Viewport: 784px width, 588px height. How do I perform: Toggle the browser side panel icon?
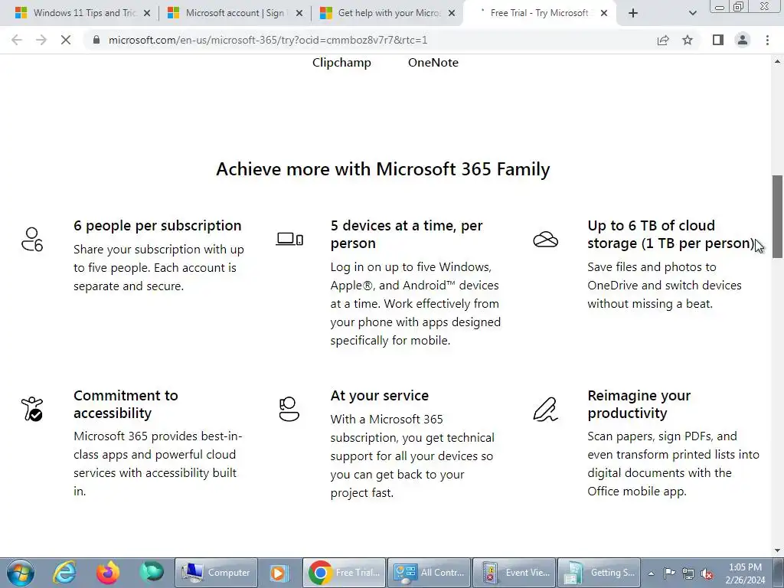click(718, 40)
